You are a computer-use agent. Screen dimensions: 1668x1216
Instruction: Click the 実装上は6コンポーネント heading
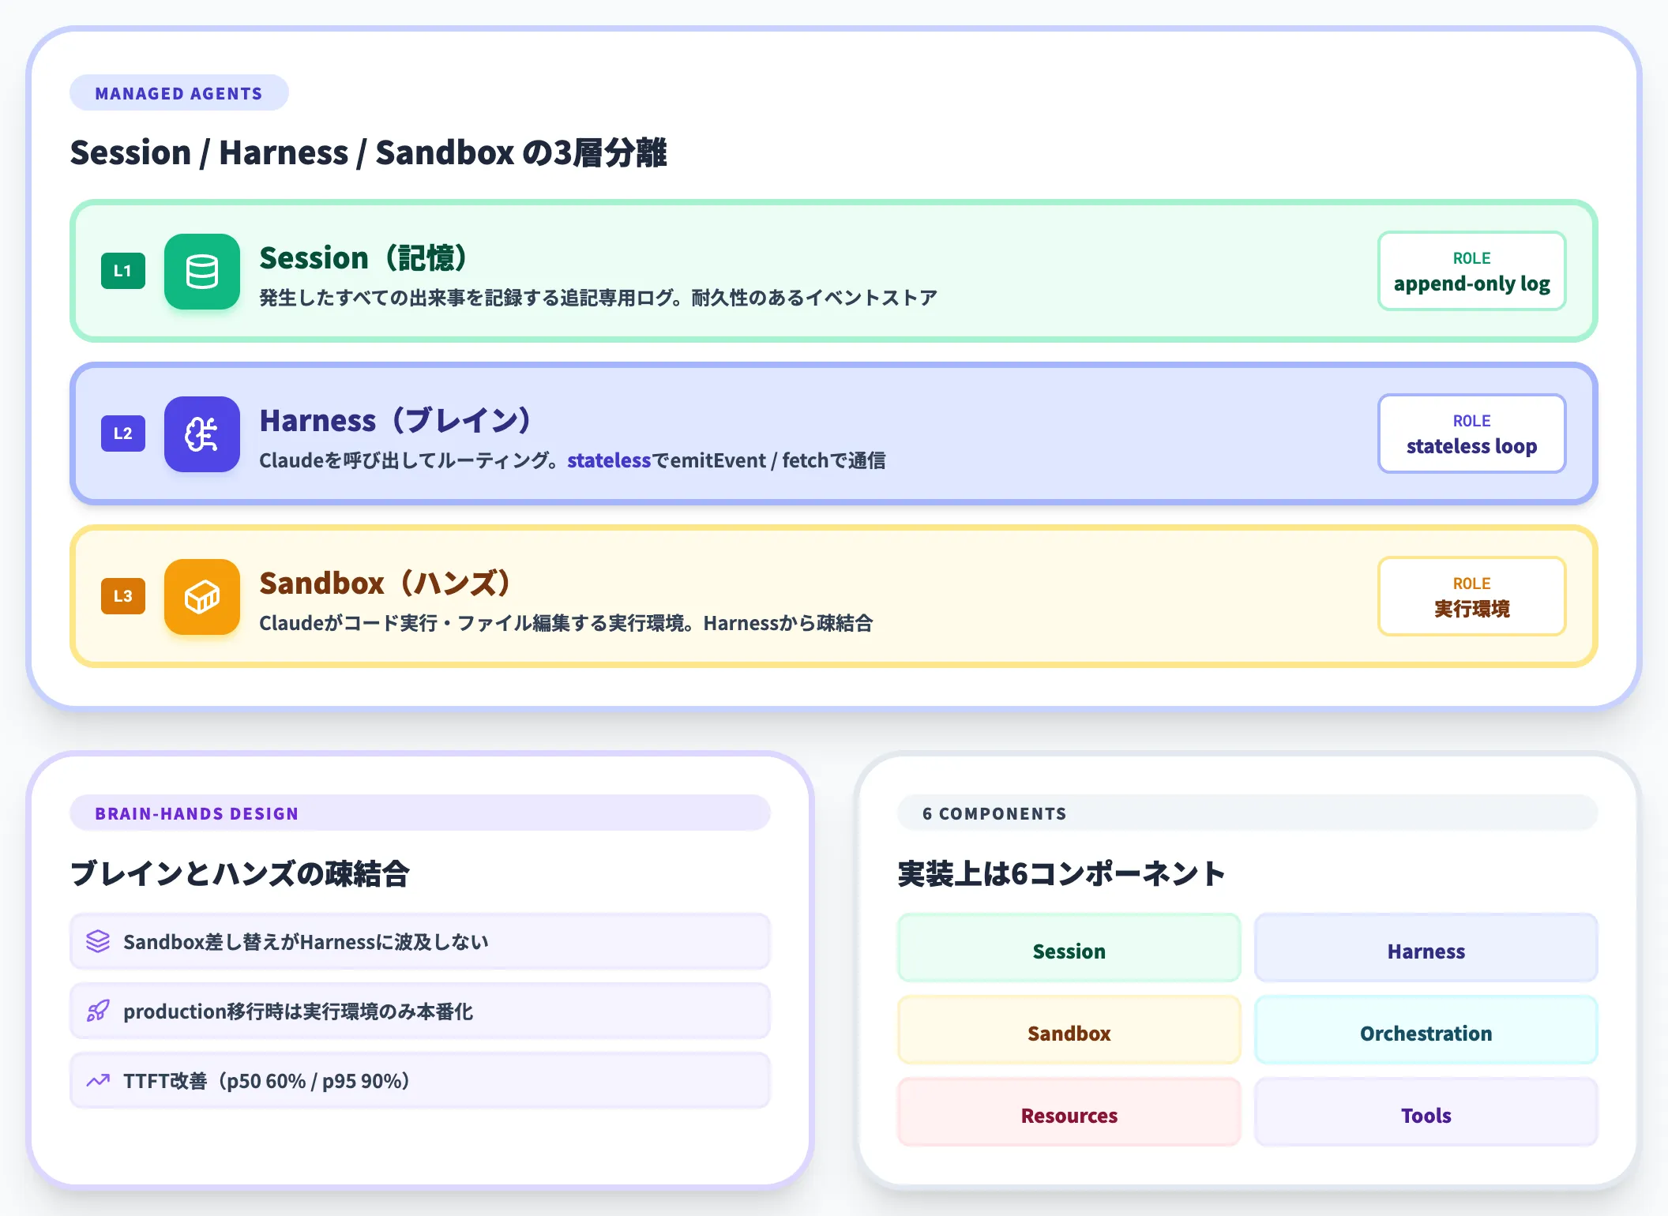[1061, 874]
